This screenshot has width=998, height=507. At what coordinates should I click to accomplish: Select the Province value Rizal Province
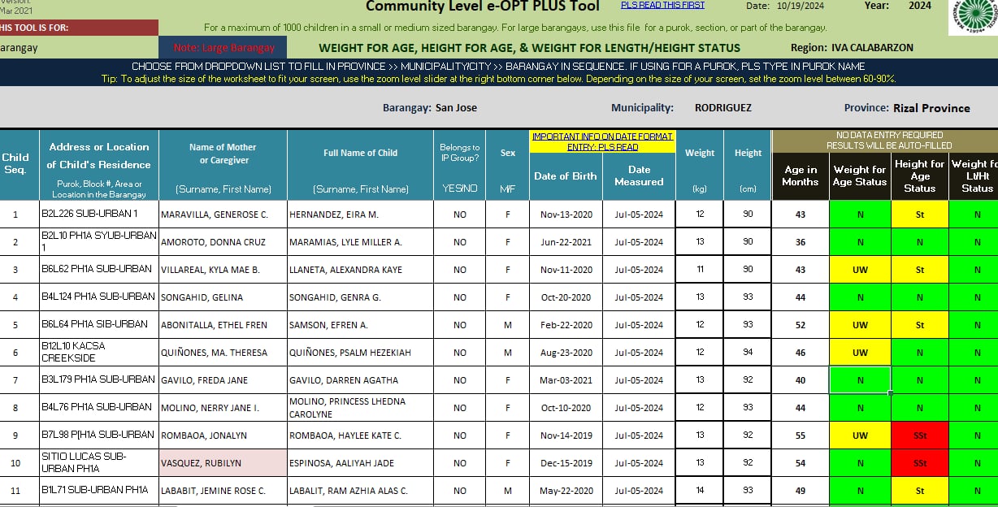(x=931, y=107)
